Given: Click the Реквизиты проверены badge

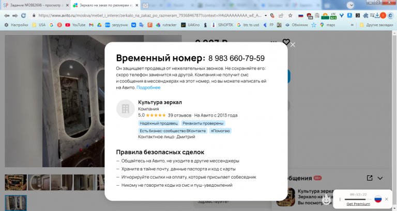Looking at the screenshot, I should (x=203, y=123).
